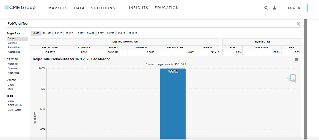Click the ZQU6 contract cell

click(x=84, y=52)
